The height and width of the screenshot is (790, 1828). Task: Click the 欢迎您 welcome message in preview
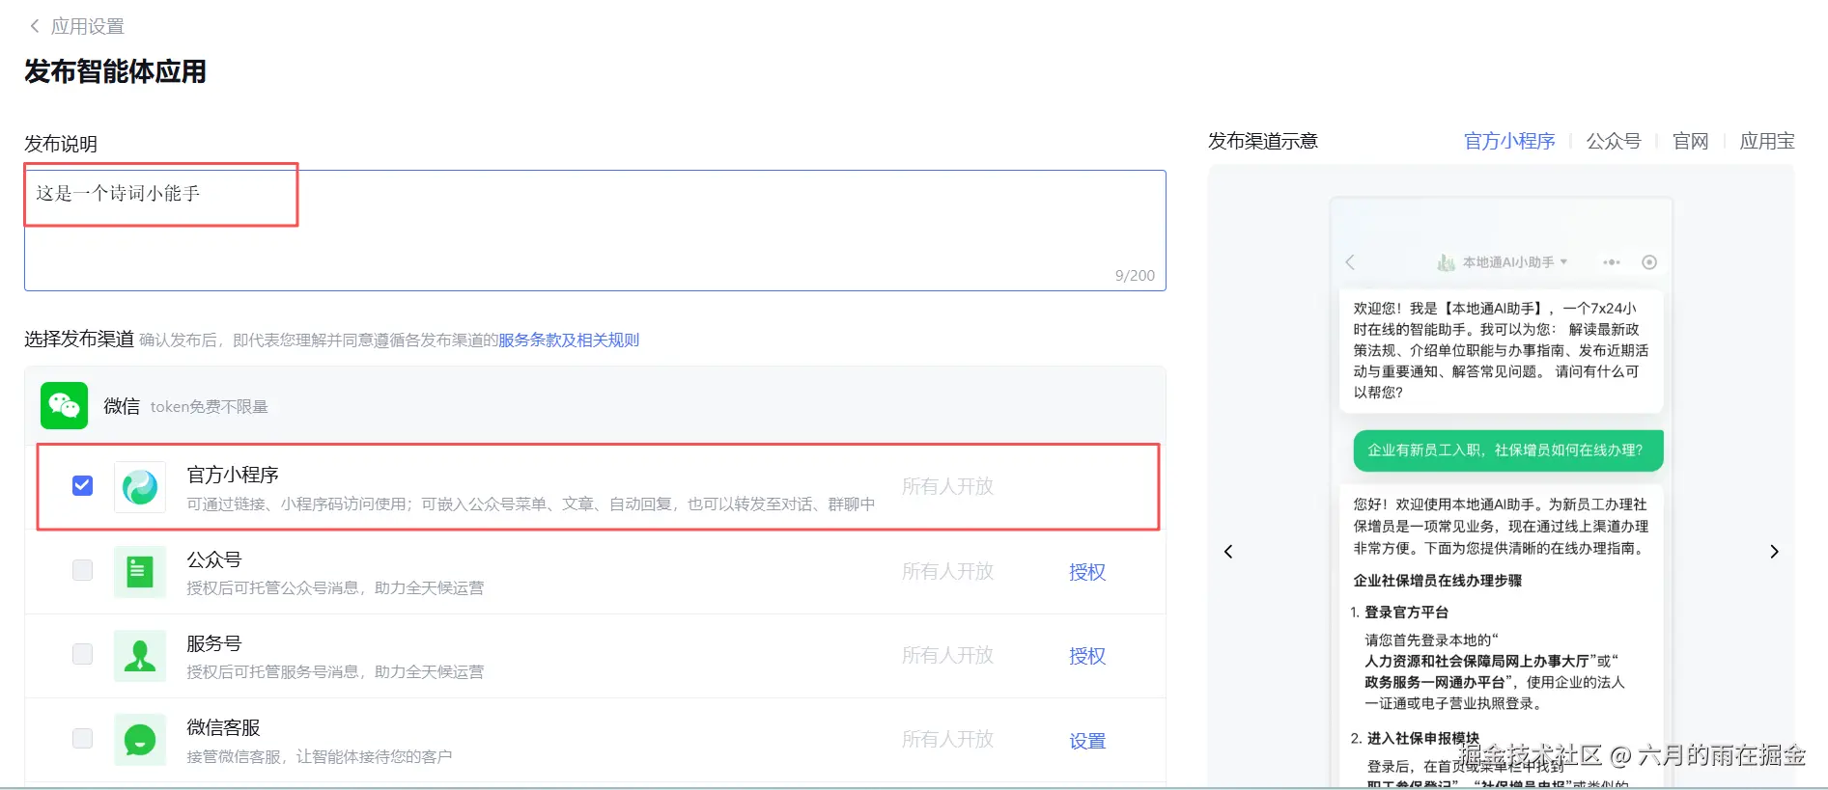click(1501, 350)
